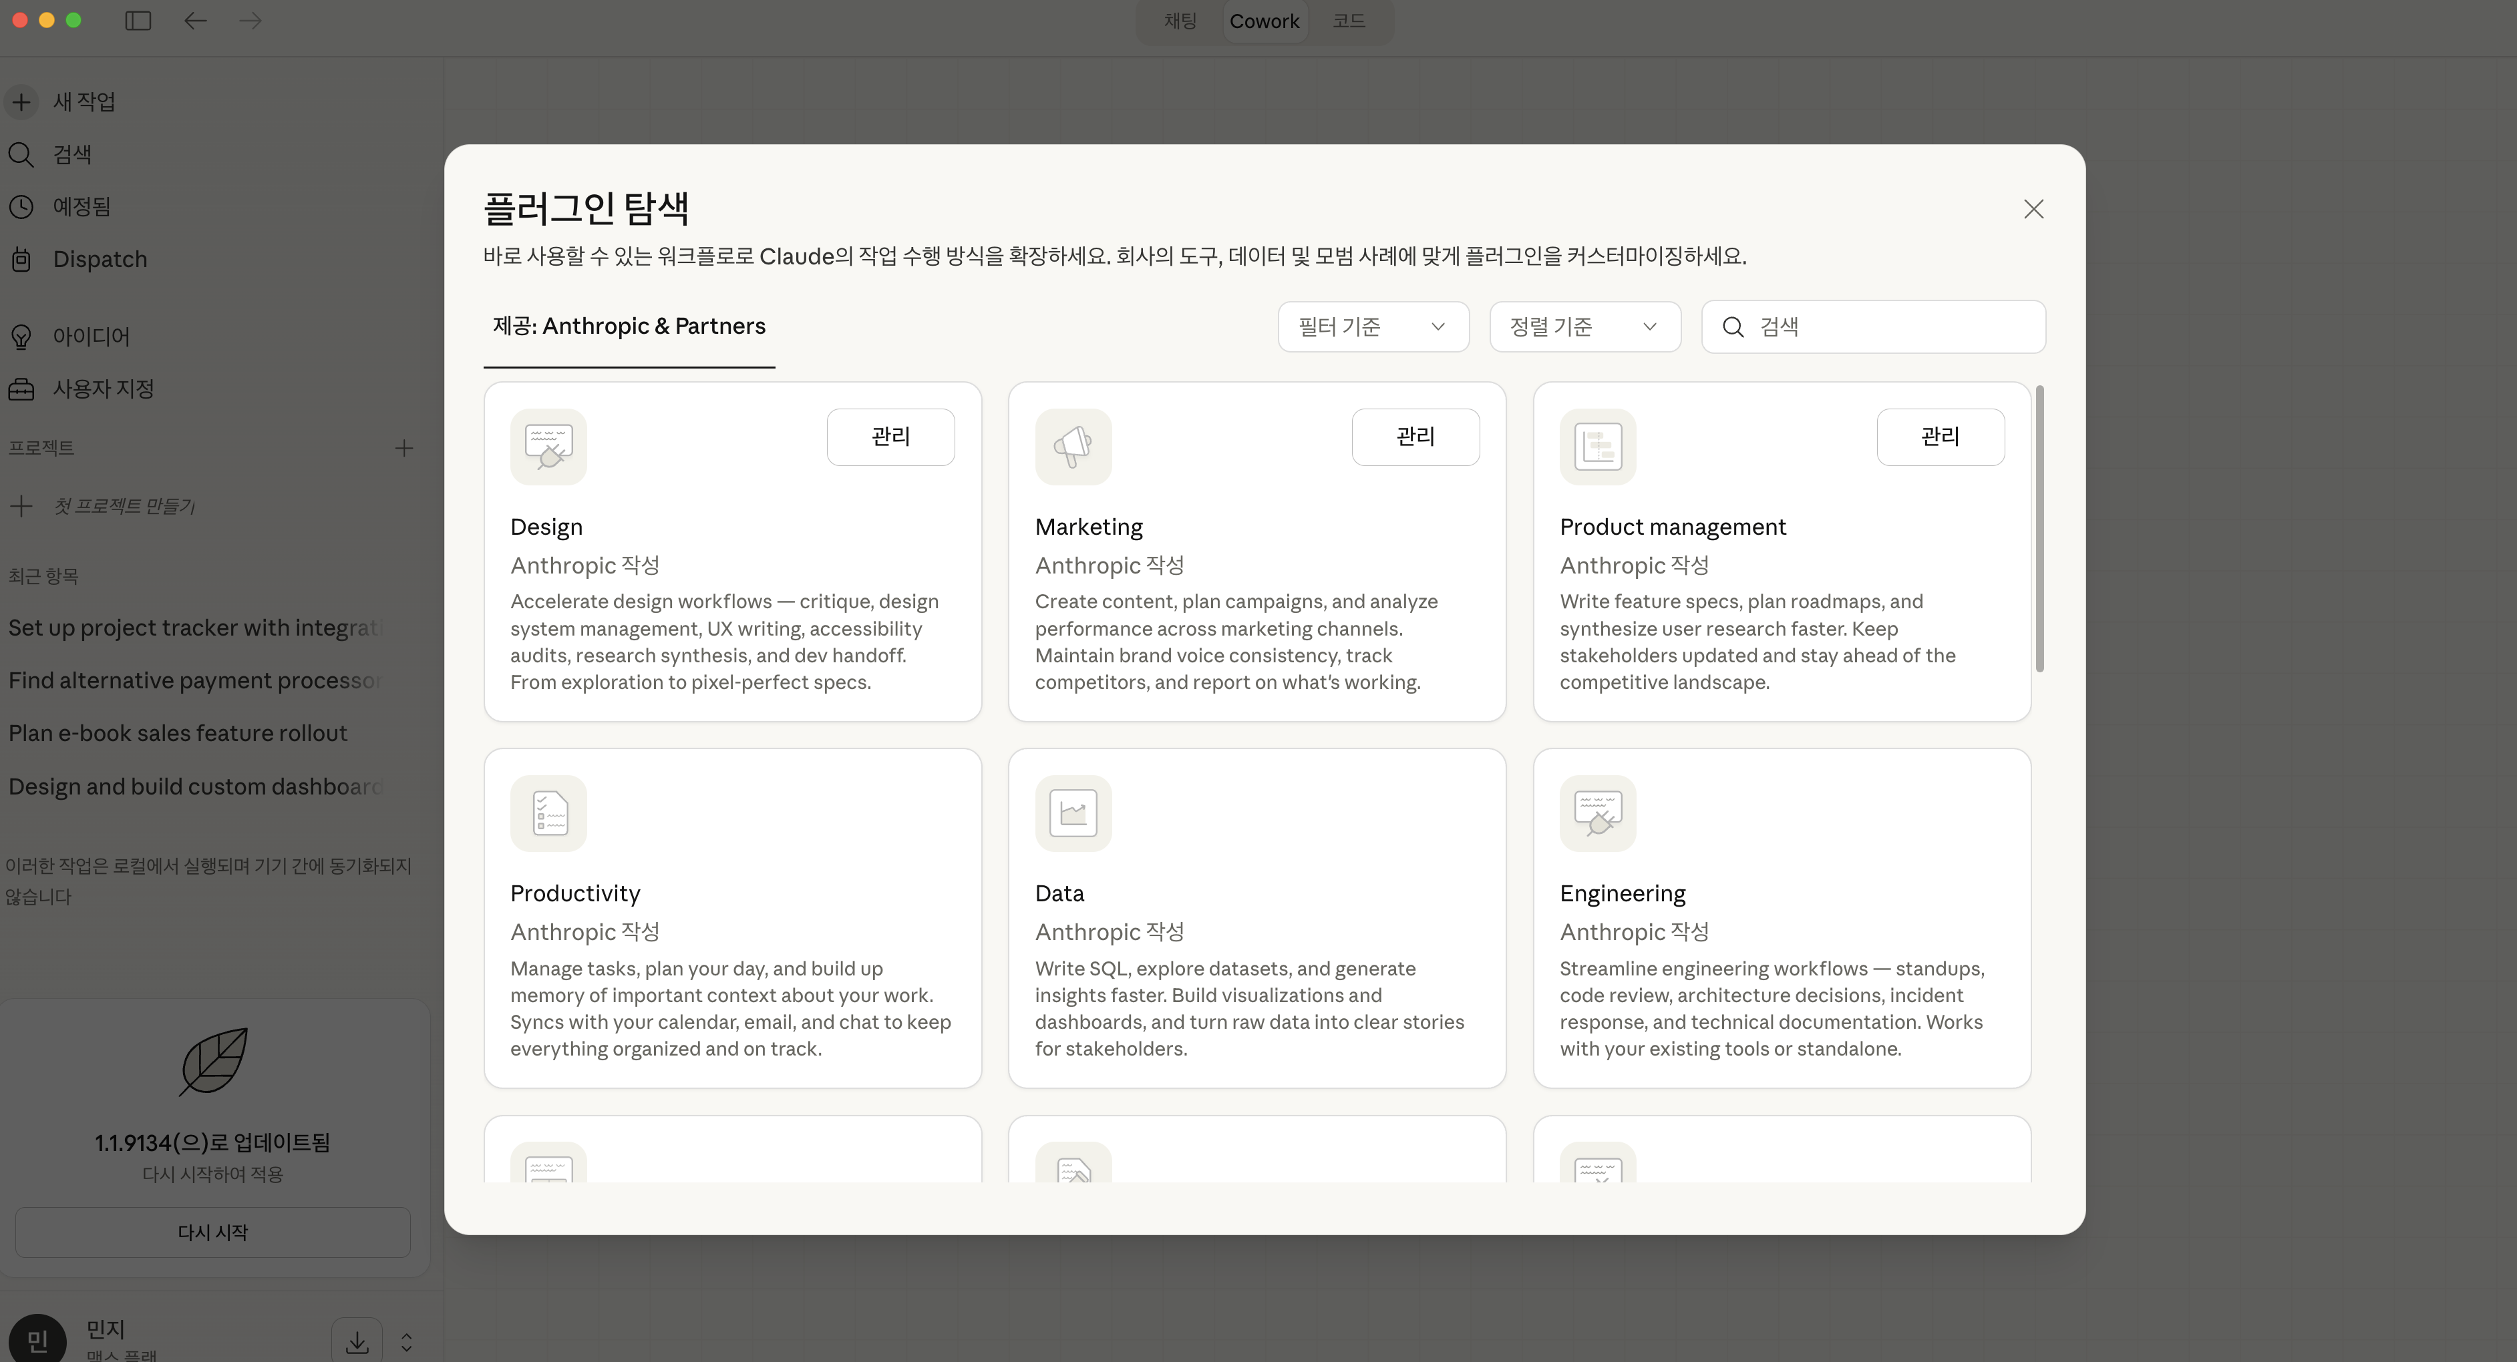The height and width of the screenshot is (1362, 2517).
Task: Toggle the sidebar panel icon
Action: [138, 21]
